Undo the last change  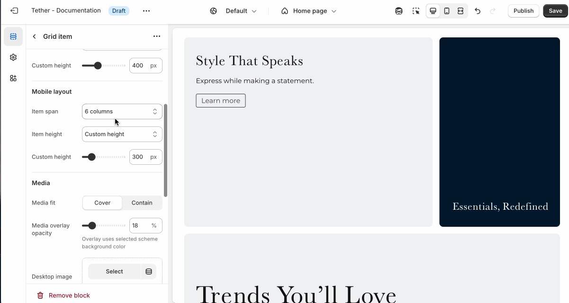tap(478, 11)
